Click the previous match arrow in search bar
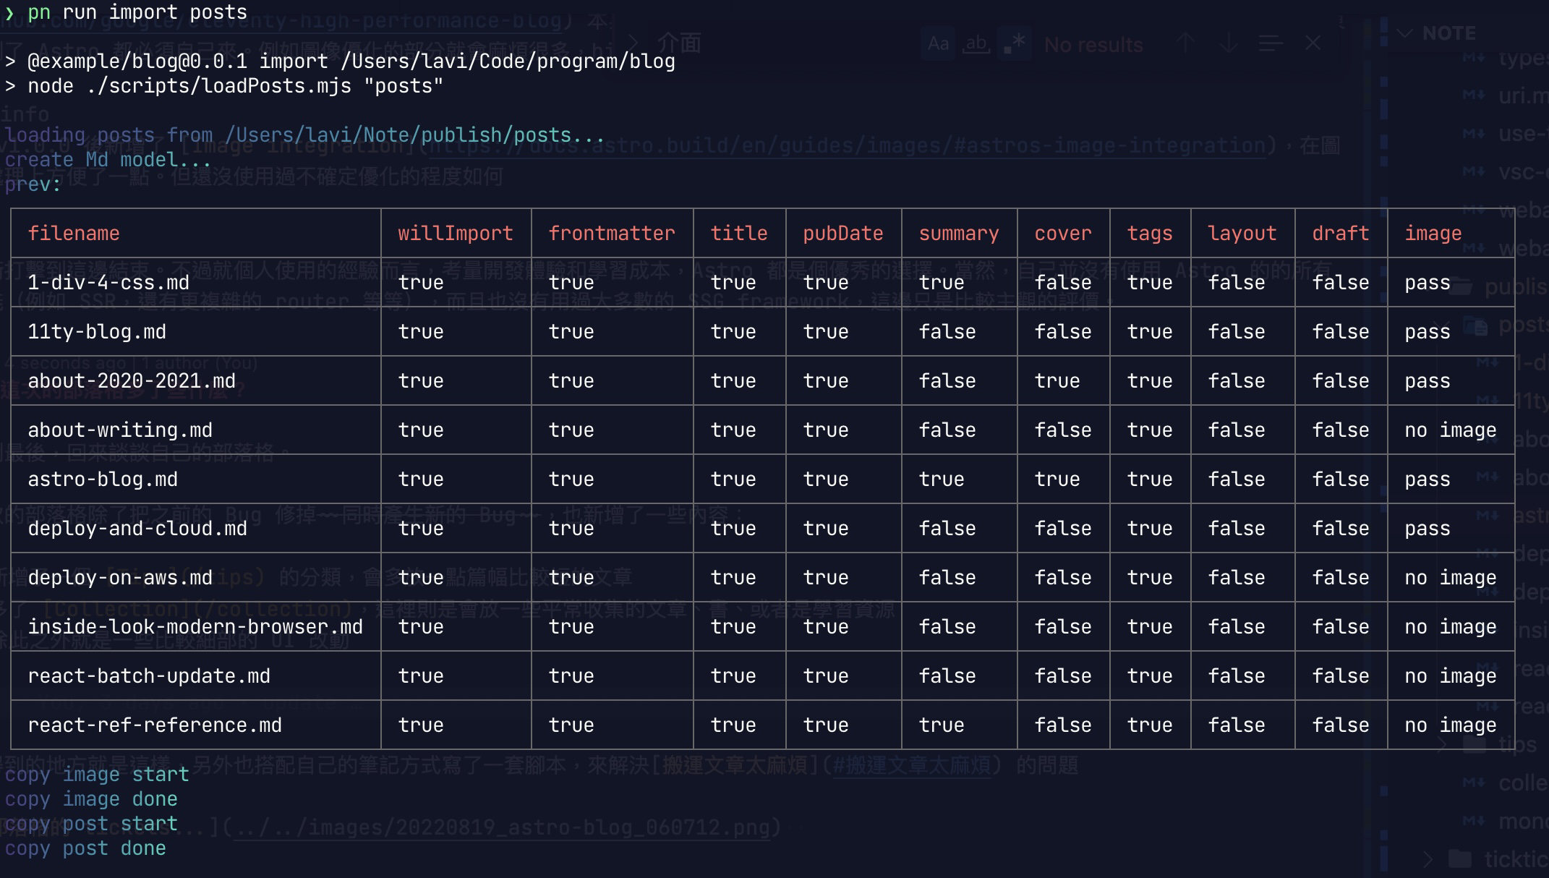This screenshot has width=1549, height=878. [x=1185, y=43]
